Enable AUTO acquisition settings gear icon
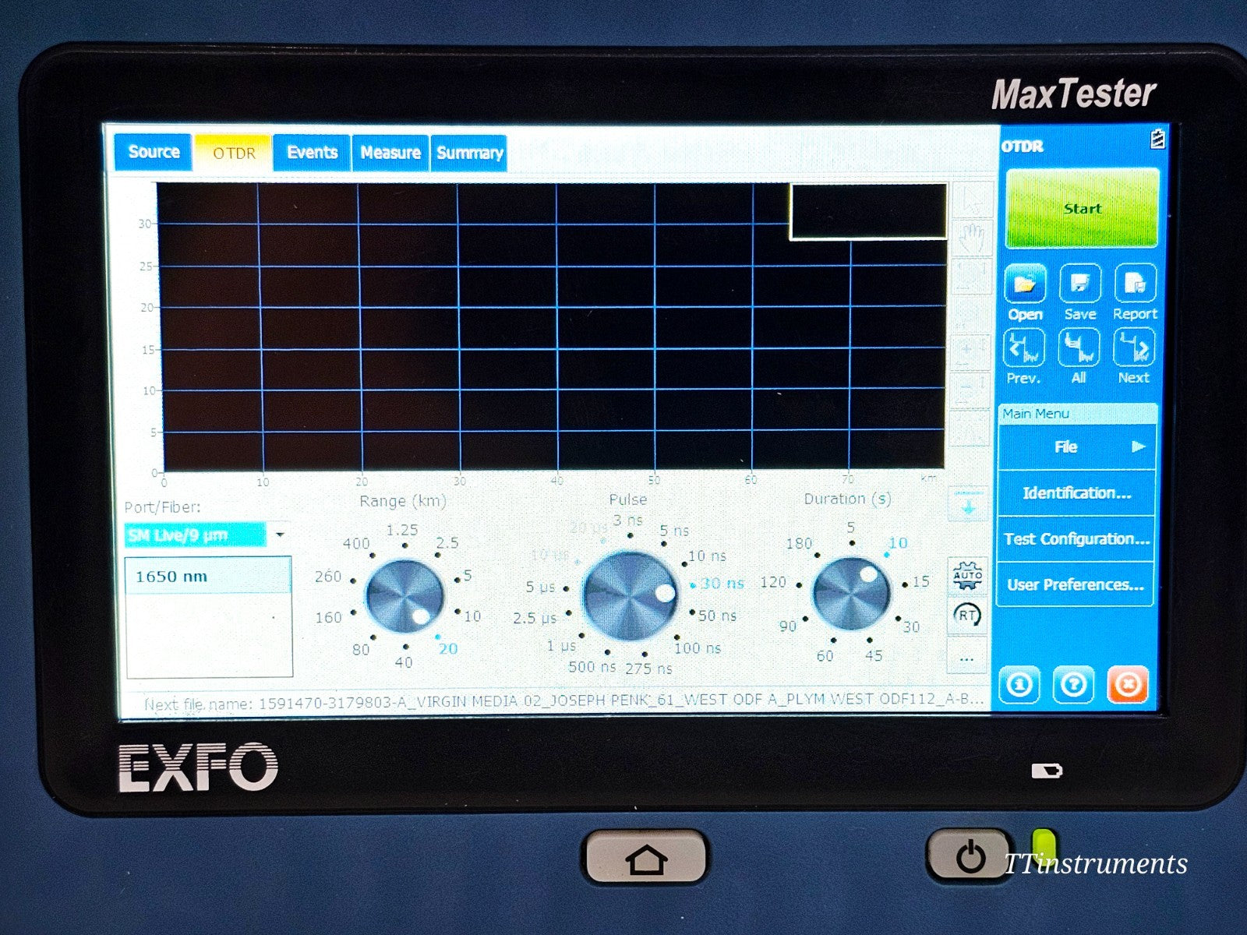Image resolution: width=1247 pixels, height=935 pixels. click(967, 577)
